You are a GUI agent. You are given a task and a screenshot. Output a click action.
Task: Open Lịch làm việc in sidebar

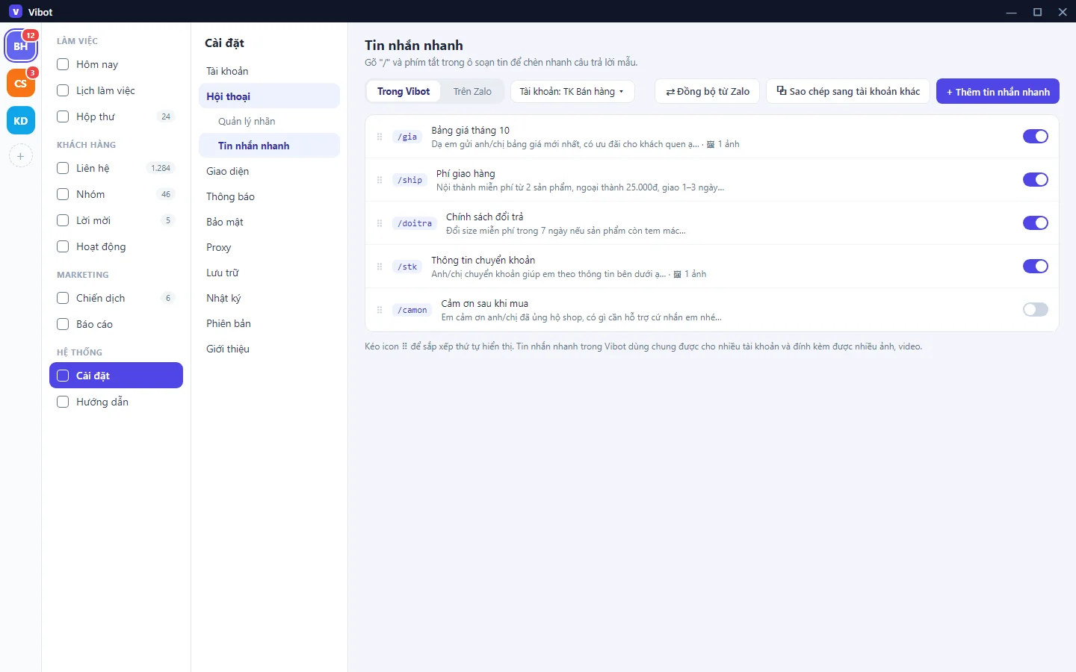[x=116, y=90]
